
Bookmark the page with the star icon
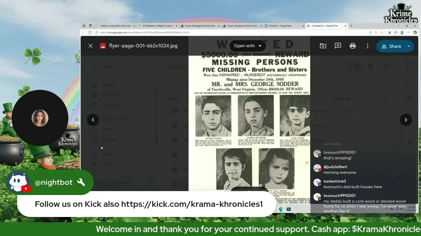click(382, 32)
